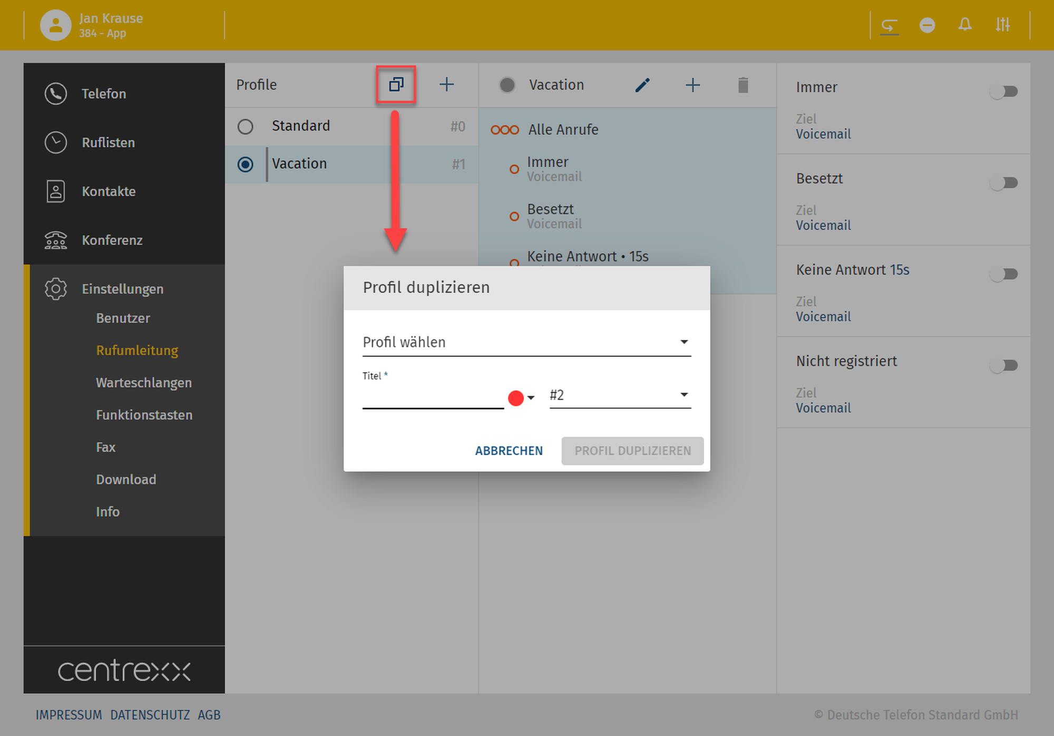The height and width of the screenshot is (736, 1054).
Task: Click the pencil icon to edit Vacation
Action: (642, 85)
